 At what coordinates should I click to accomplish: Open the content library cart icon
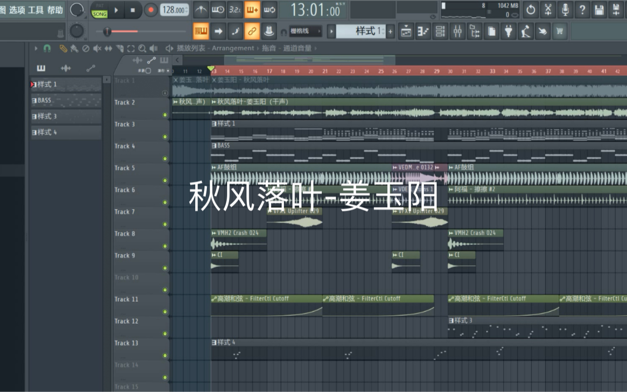point(560,31)
